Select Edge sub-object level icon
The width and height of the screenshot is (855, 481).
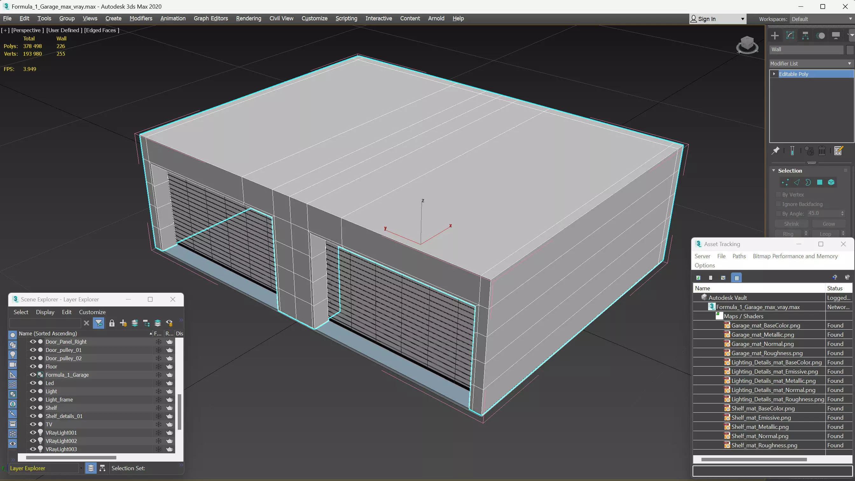coord(797,182)
